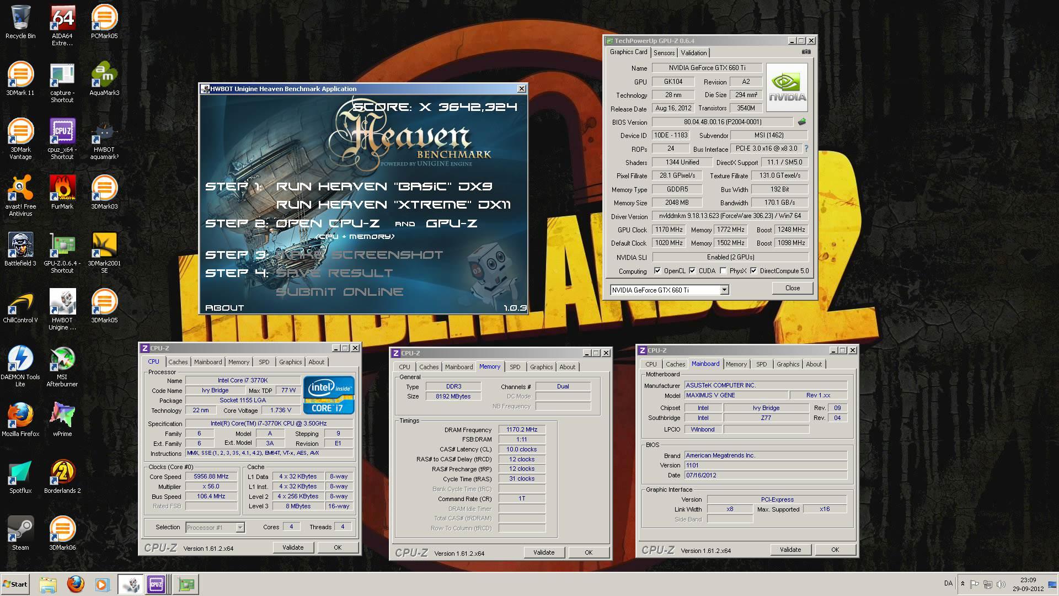Launch wPrime desktop icon
Screen dimensions: 1059x596
[62, 420]
